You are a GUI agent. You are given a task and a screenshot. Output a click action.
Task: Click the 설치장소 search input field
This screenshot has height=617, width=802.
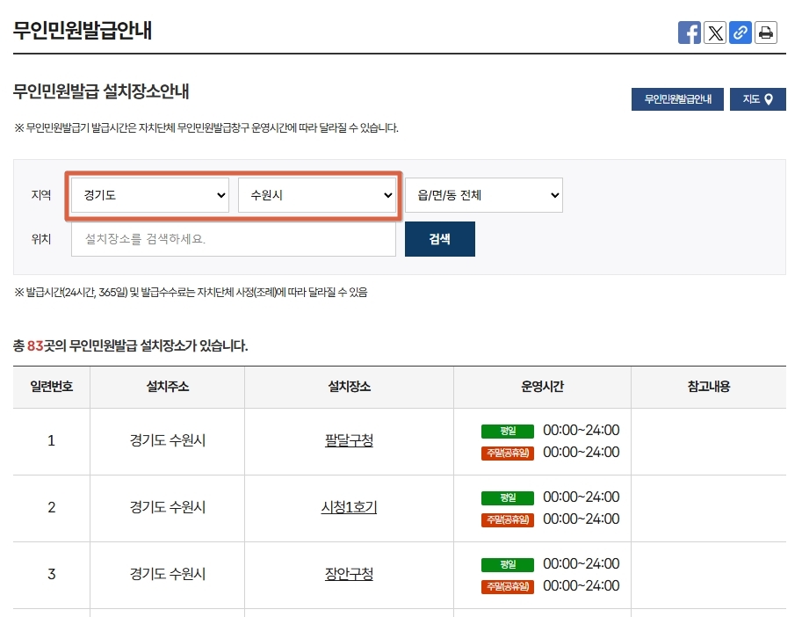[x=233, y=238]
